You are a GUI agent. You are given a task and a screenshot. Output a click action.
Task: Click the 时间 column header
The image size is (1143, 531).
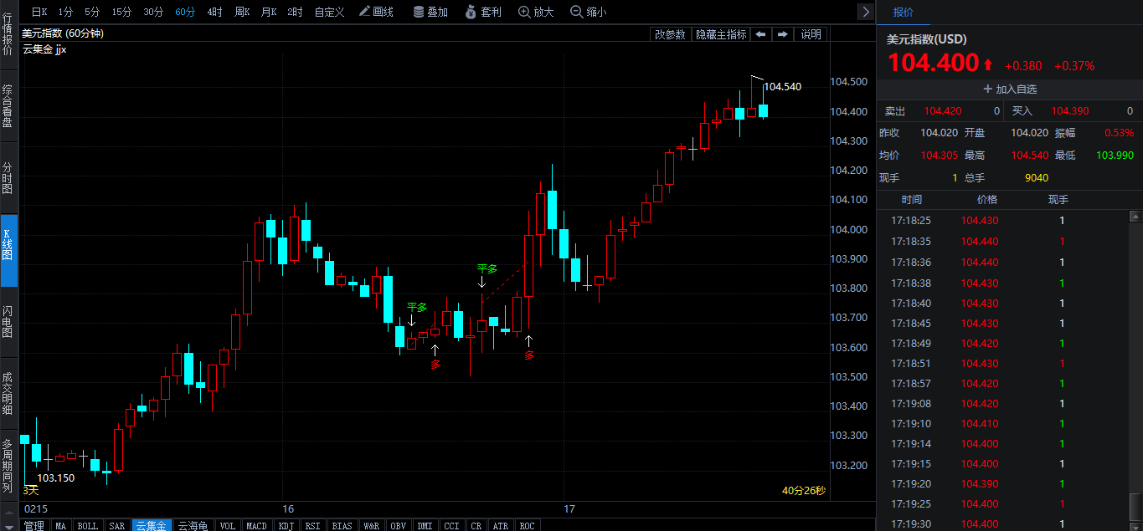click(912, 200)
